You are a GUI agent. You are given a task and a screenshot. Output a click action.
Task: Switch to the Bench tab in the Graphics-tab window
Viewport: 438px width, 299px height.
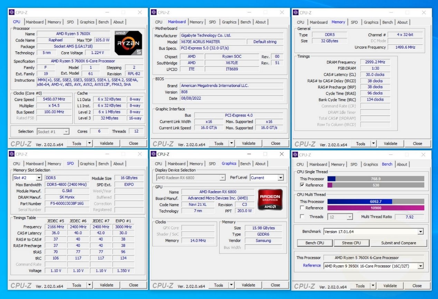click(245, 164)
